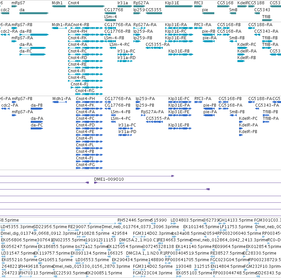
Task: Select the Cnot4 gene in top track
Action: click(x=86, y=6)
